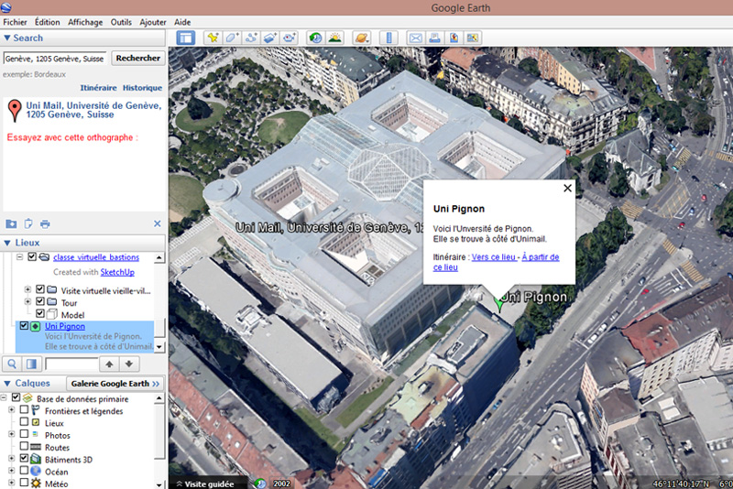The image size is (733, 489).
Task: Open the Affichage menu
Action: tap(85, 21)
